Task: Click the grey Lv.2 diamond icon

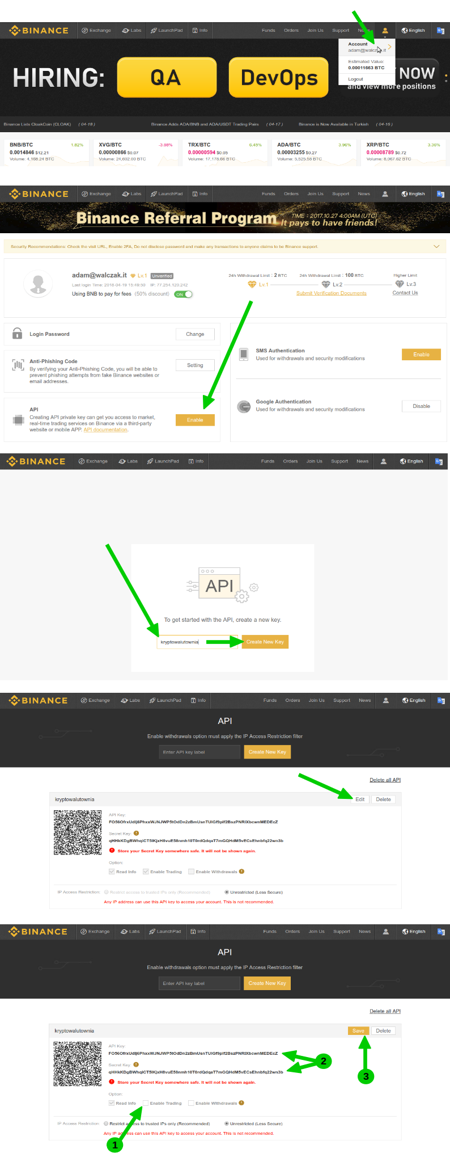Action: point(326,284)
